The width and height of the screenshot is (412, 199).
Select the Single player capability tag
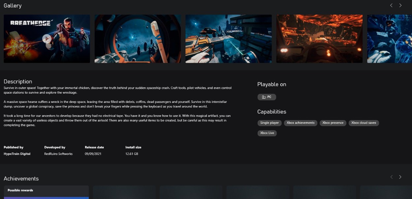[x=269, y=123]
